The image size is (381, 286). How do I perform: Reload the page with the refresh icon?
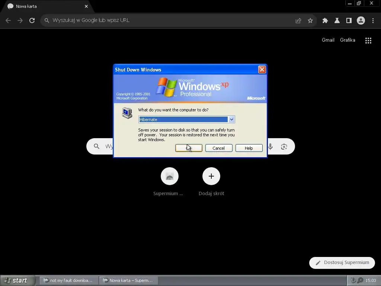32,20
